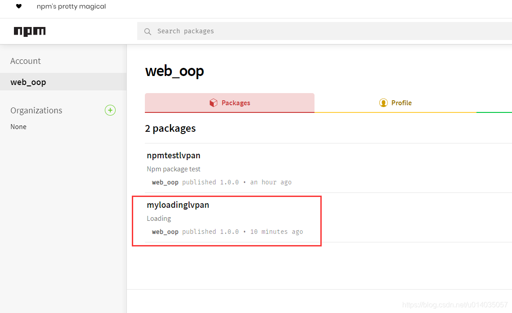Click the Organizations heading
This screenshot has width=512, height=313.
tap(36, 110)
